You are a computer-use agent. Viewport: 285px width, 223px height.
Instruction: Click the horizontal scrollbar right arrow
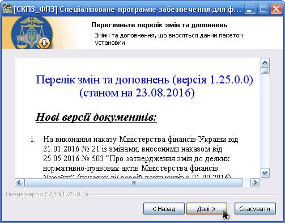pos(255,183)
